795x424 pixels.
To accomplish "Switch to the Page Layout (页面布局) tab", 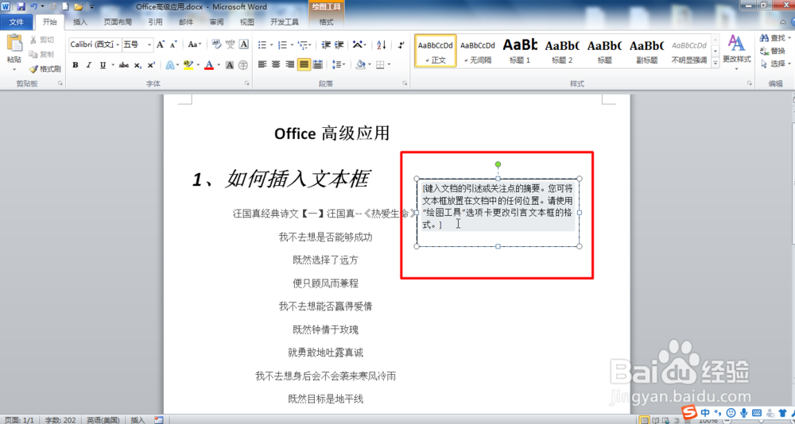I will (118, 21).
